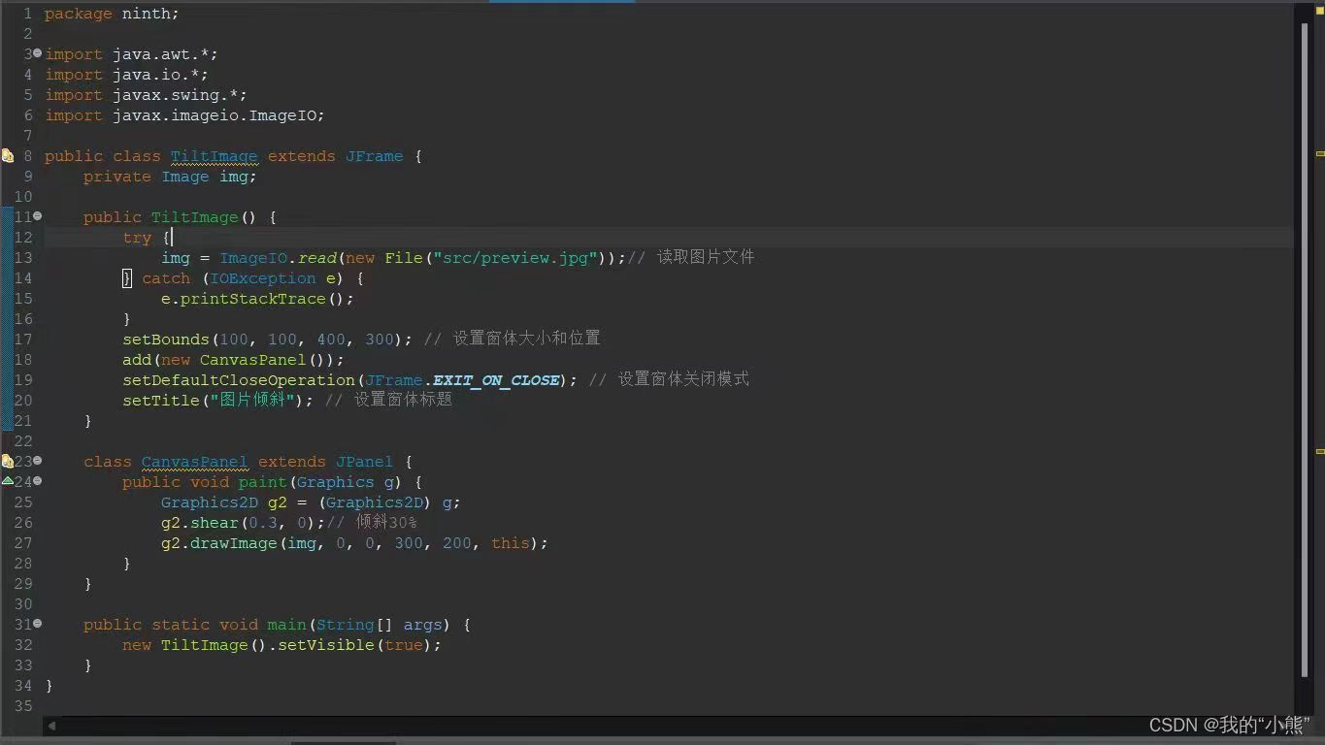Click 'javax.swing.*' in the imports
Image resolution: width=1325 pixels, height=745 pixels.
coord(175,95)
